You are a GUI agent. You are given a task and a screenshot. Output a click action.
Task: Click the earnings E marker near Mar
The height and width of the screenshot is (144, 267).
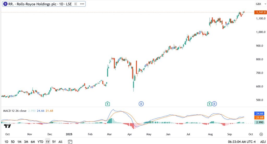point(107,104)
